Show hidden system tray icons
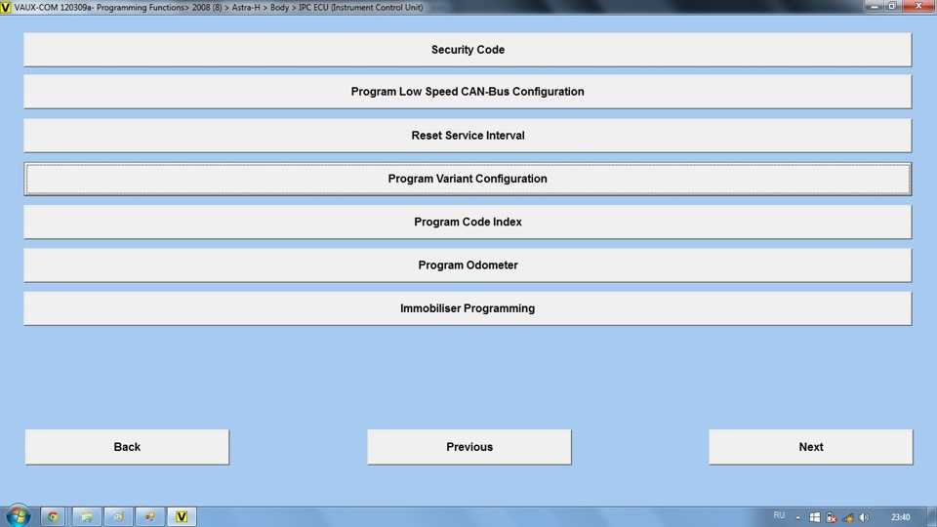The height and width of the screenshot is (527, 937). tap(798, 517)
